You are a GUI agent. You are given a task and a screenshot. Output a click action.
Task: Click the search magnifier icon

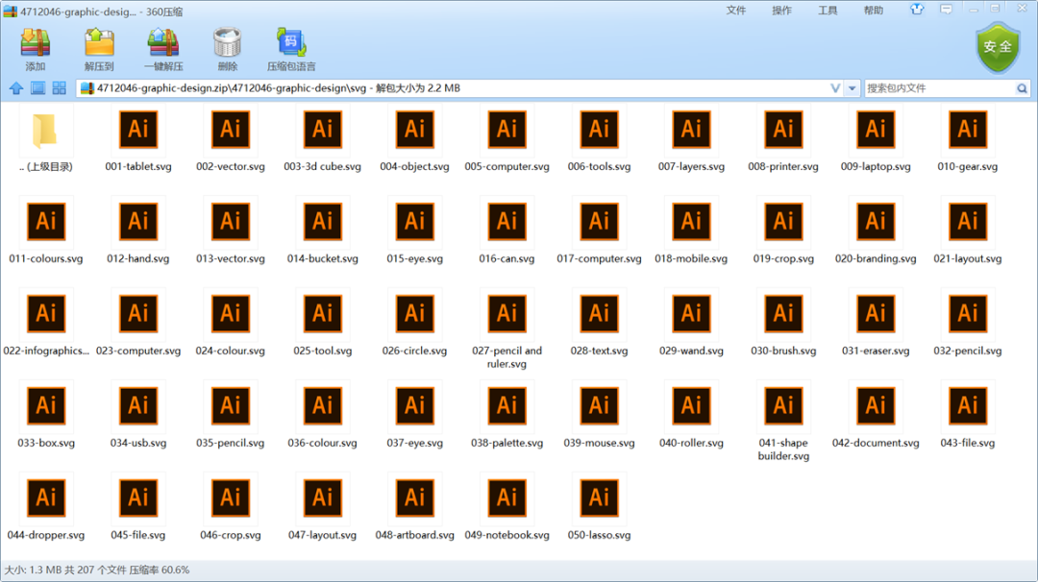coord(1022,88)
